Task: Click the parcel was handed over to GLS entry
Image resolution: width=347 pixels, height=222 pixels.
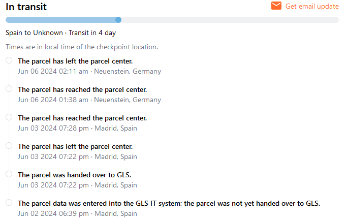Action: coord(74,175)
